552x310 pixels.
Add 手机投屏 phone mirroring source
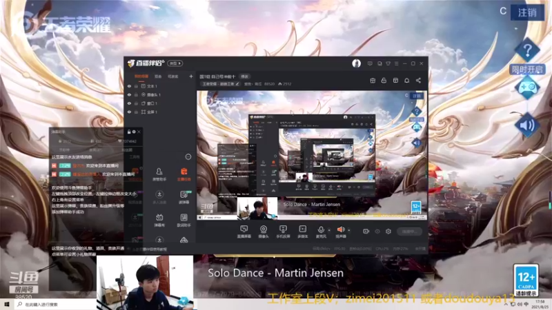coord(283,232)
